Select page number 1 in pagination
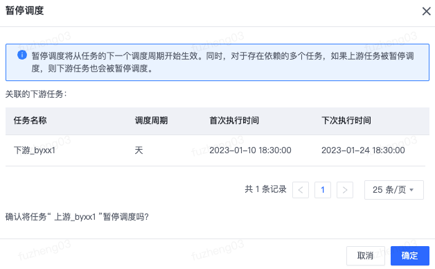 323,190
